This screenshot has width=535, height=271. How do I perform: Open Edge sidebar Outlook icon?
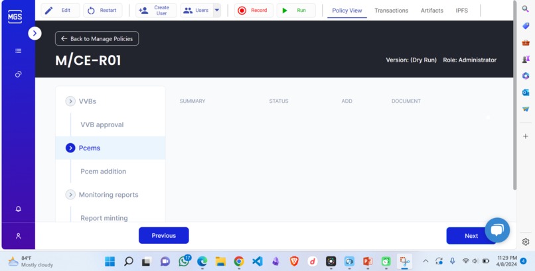[526, 93]
